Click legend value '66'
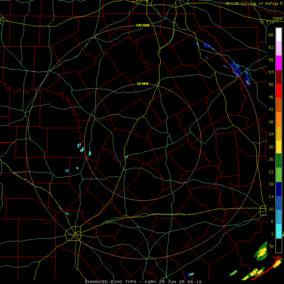The height and width of the screenshot is (284, 284). 271,35
